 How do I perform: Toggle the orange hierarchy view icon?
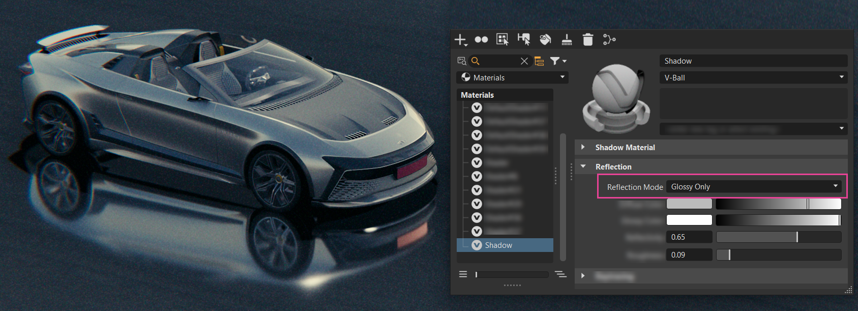(539, 61)
